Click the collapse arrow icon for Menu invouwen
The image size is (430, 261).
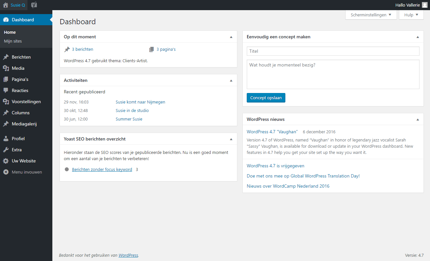(6, 172)
